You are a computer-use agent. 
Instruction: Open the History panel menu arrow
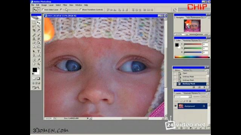207,70
